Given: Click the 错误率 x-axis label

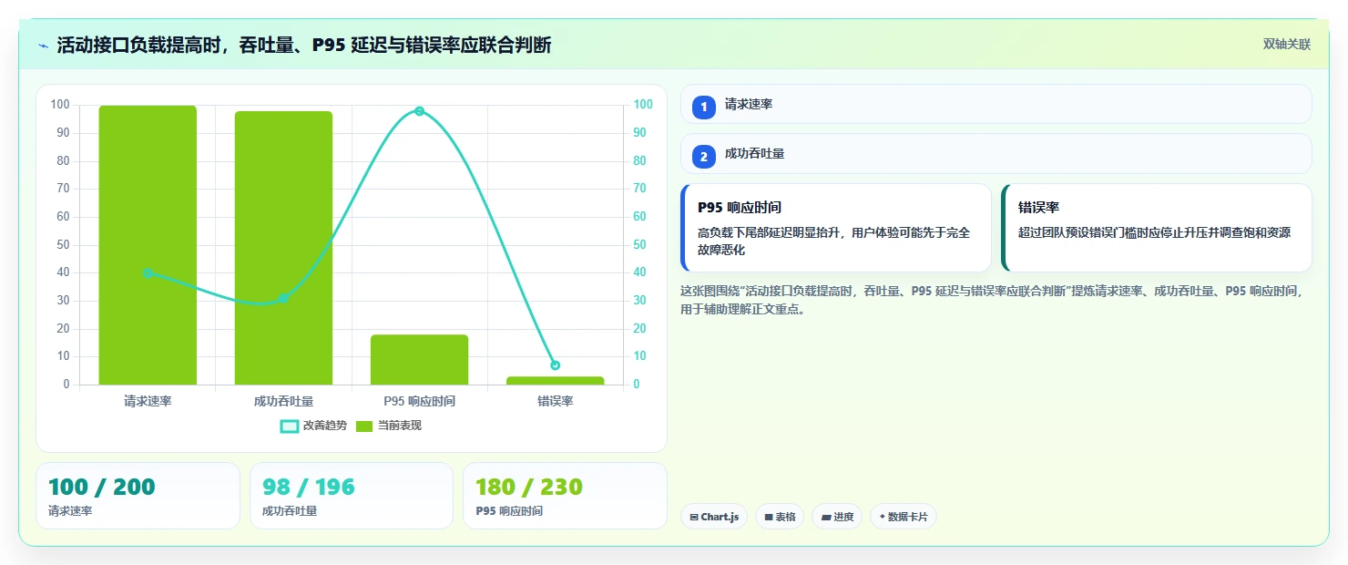Looking at the screenshot, I should [555, 401].
